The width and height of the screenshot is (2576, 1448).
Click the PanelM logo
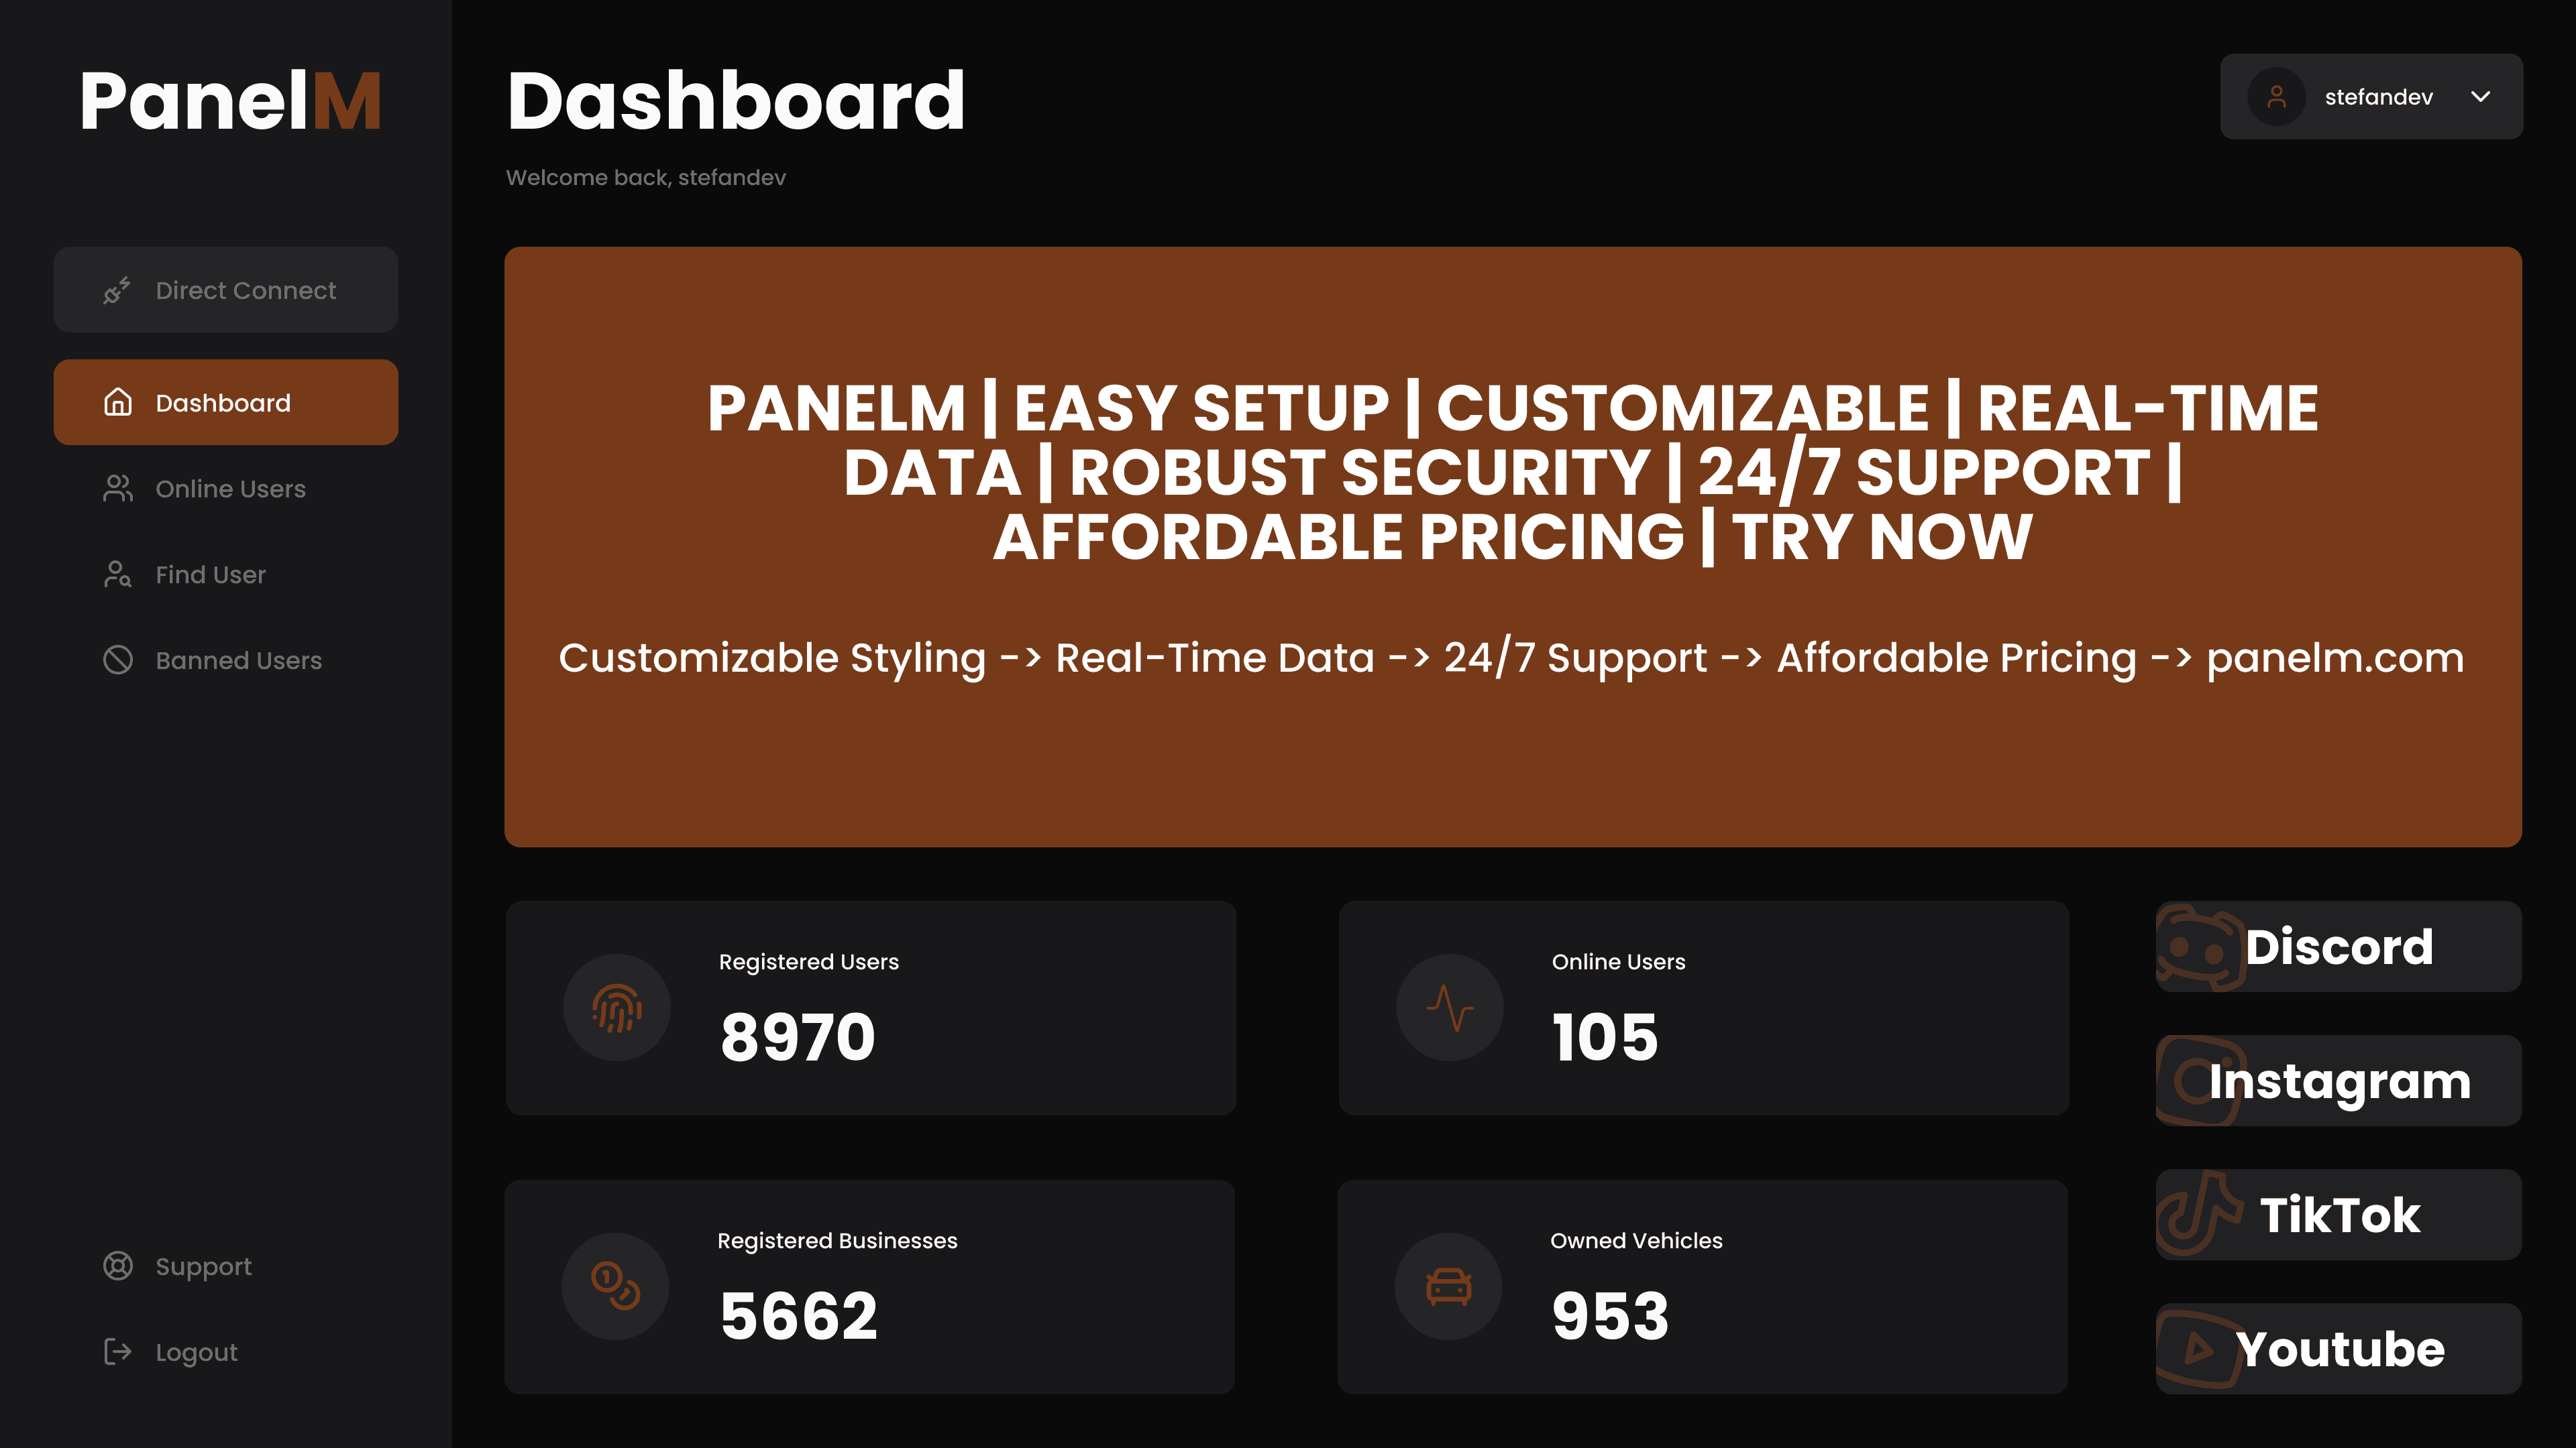pyautogui.click(x=230, y=101)
